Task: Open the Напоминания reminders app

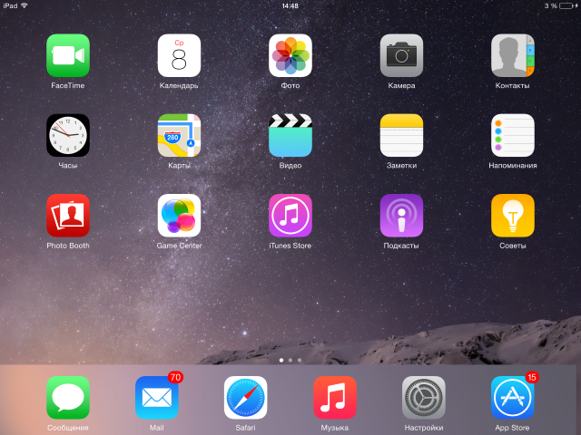Action: (x=512, y=135)
